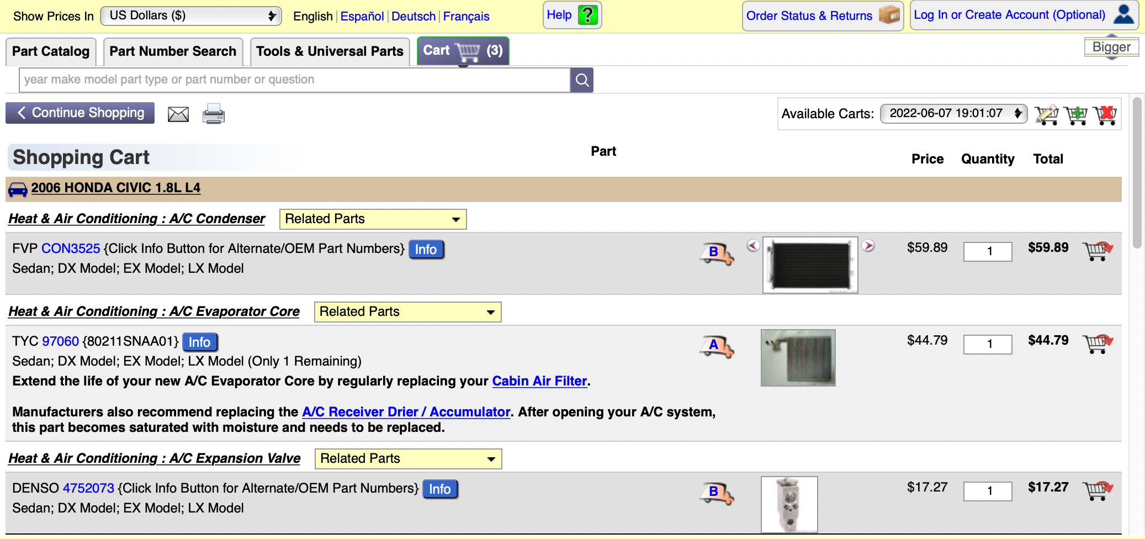This screenshot has width=1145, height=539.
Task: Expand Related Parts for A/C Expansion Valve
Action: pos(408,459)
